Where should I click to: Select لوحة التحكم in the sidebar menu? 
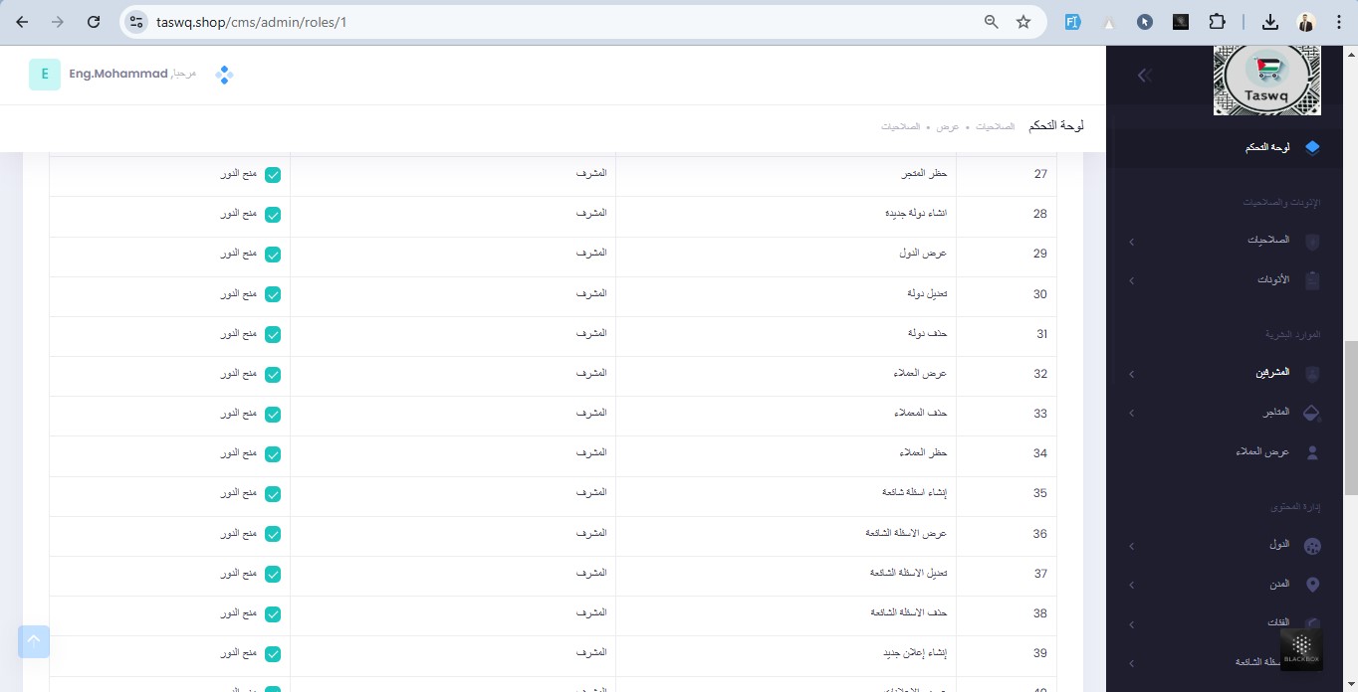pyautogui.click(x=1266, y=147)
